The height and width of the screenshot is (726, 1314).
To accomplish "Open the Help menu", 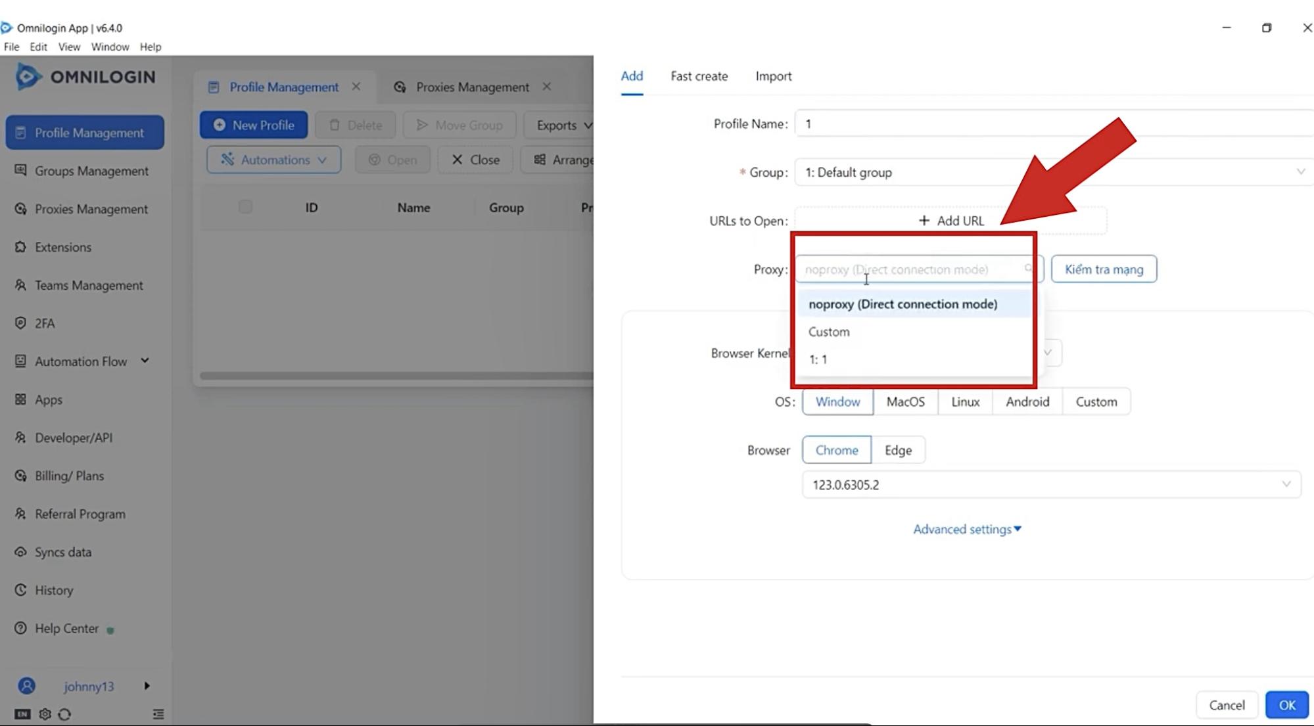I will pos(150,47).
